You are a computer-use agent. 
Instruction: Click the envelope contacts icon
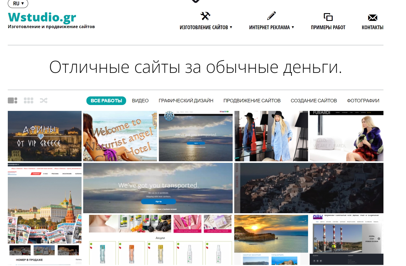(x=372, y=18)
